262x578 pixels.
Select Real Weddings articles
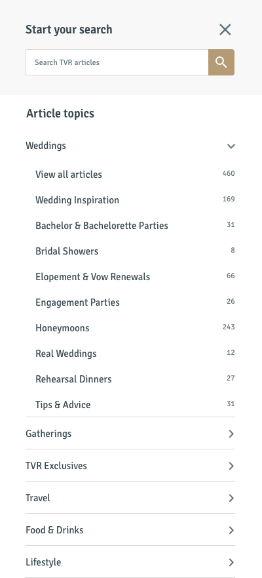coord(66,354)
